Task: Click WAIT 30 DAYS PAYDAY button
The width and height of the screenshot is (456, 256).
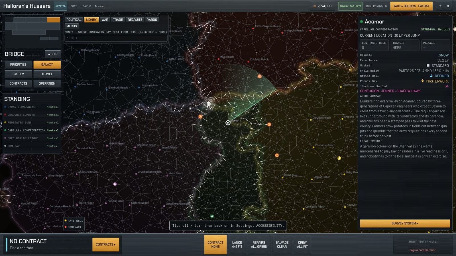Action: point(411,6)
